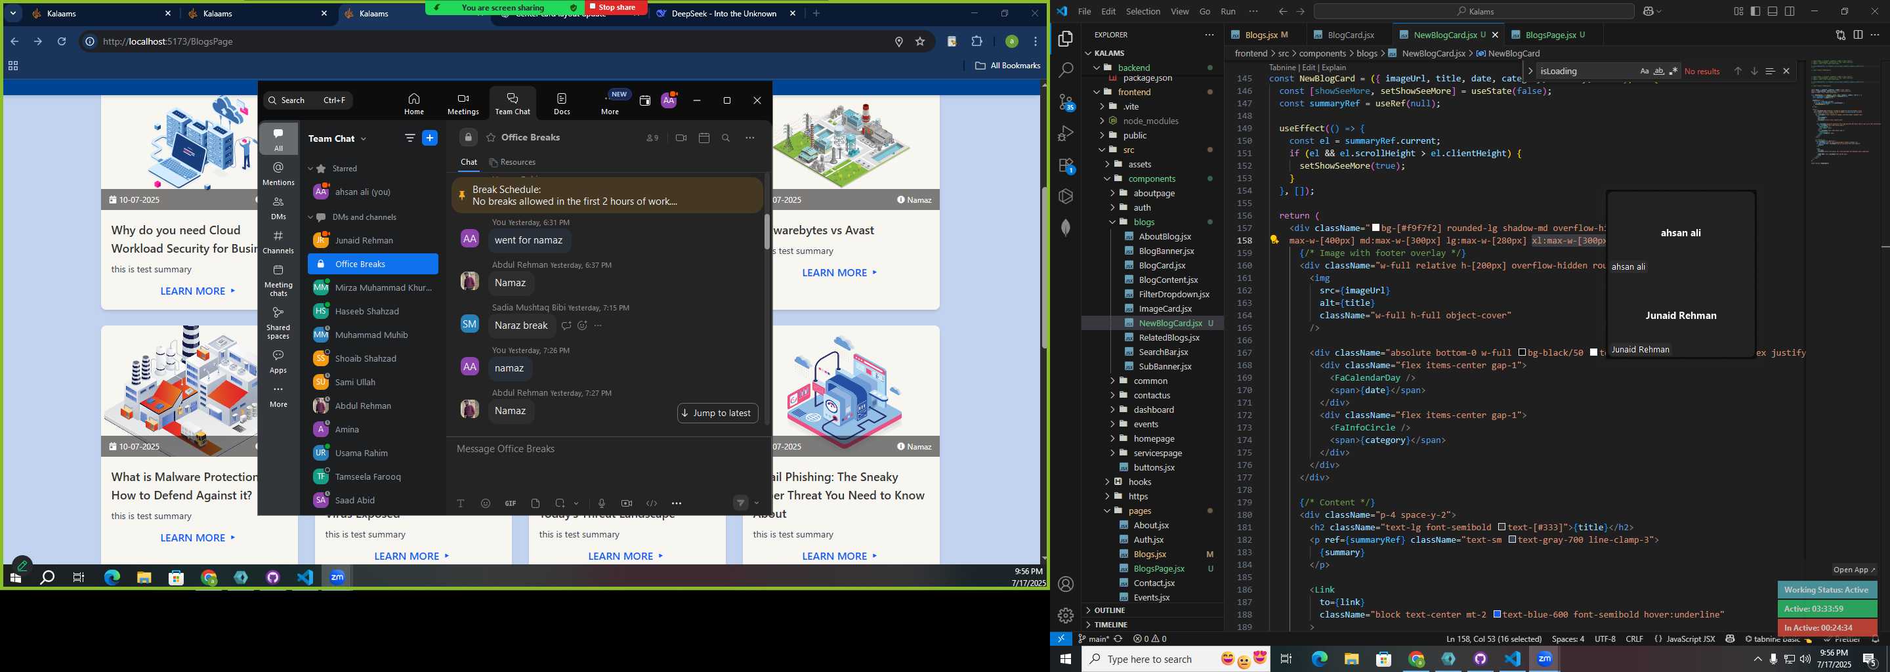This screenshot has height=672, width=1890.
Task: Toggle Match Case in find widget
Action: pos(1644,71)
